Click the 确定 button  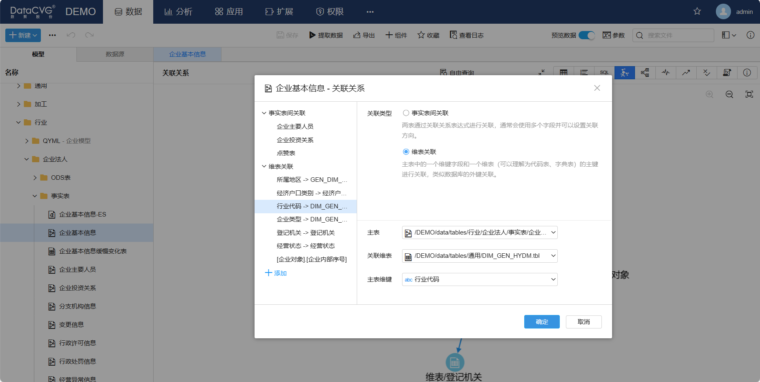542,322
